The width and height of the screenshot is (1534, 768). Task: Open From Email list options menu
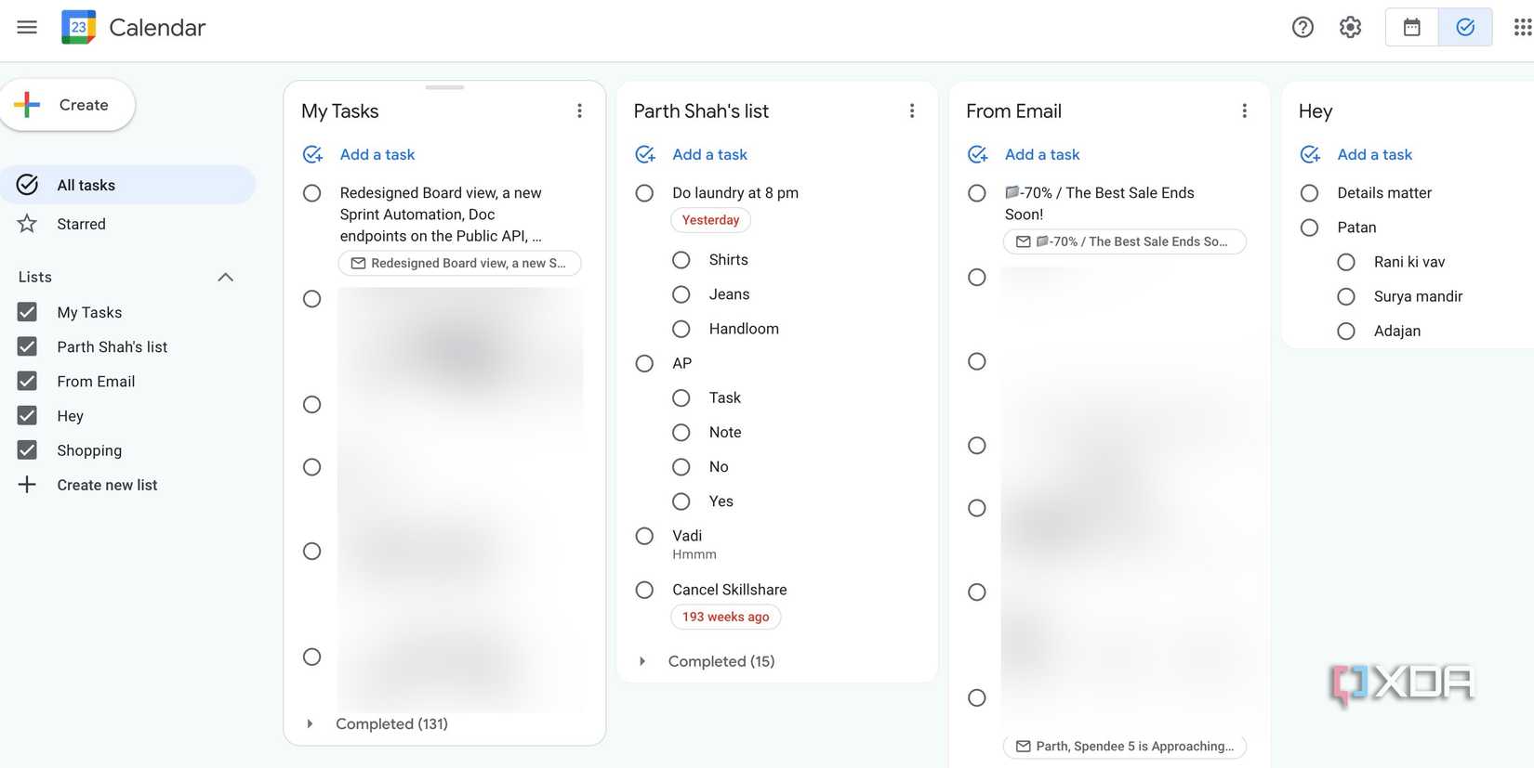pos(1244,111)
